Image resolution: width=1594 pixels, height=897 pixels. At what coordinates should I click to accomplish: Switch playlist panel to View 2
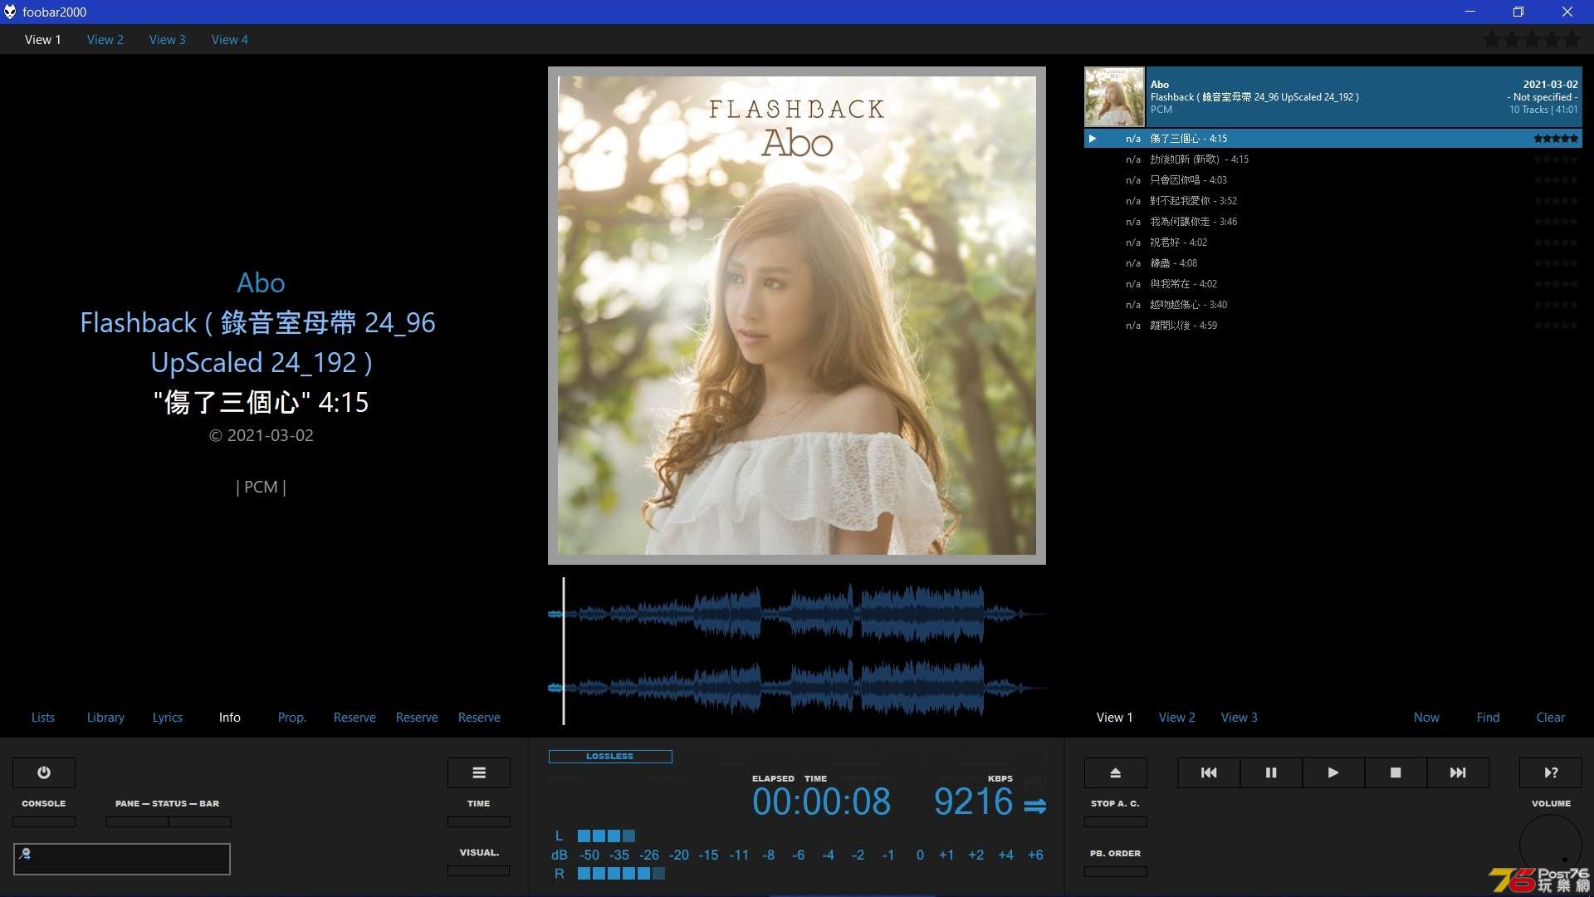(1177, 717)
